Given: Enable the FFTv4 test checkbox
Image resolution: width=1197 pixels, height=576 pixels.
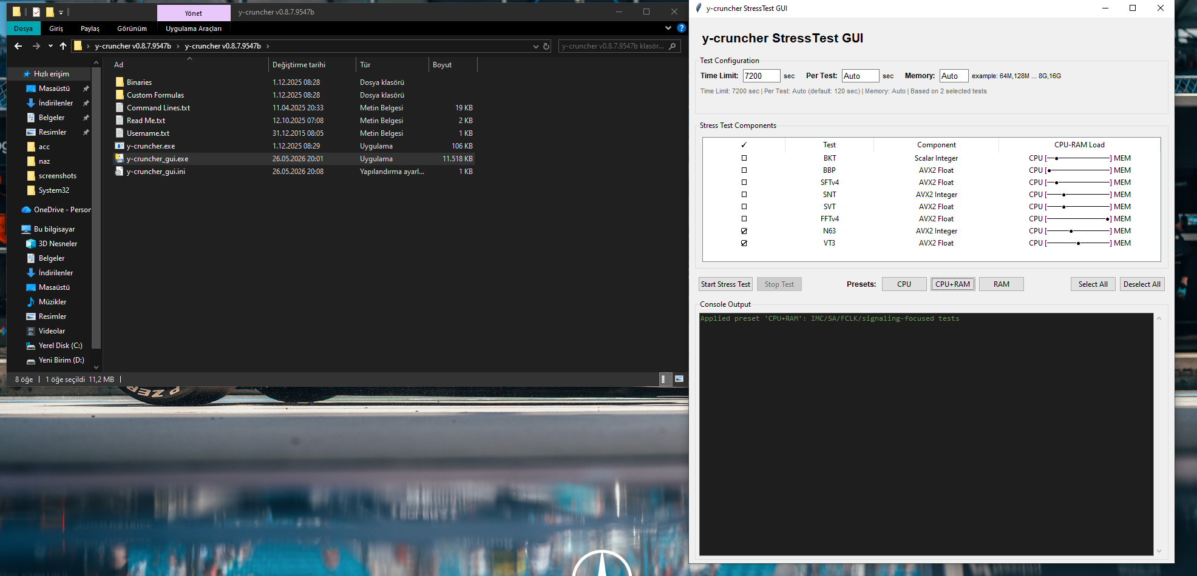Looking at the screenshot, I should (744, 219).
